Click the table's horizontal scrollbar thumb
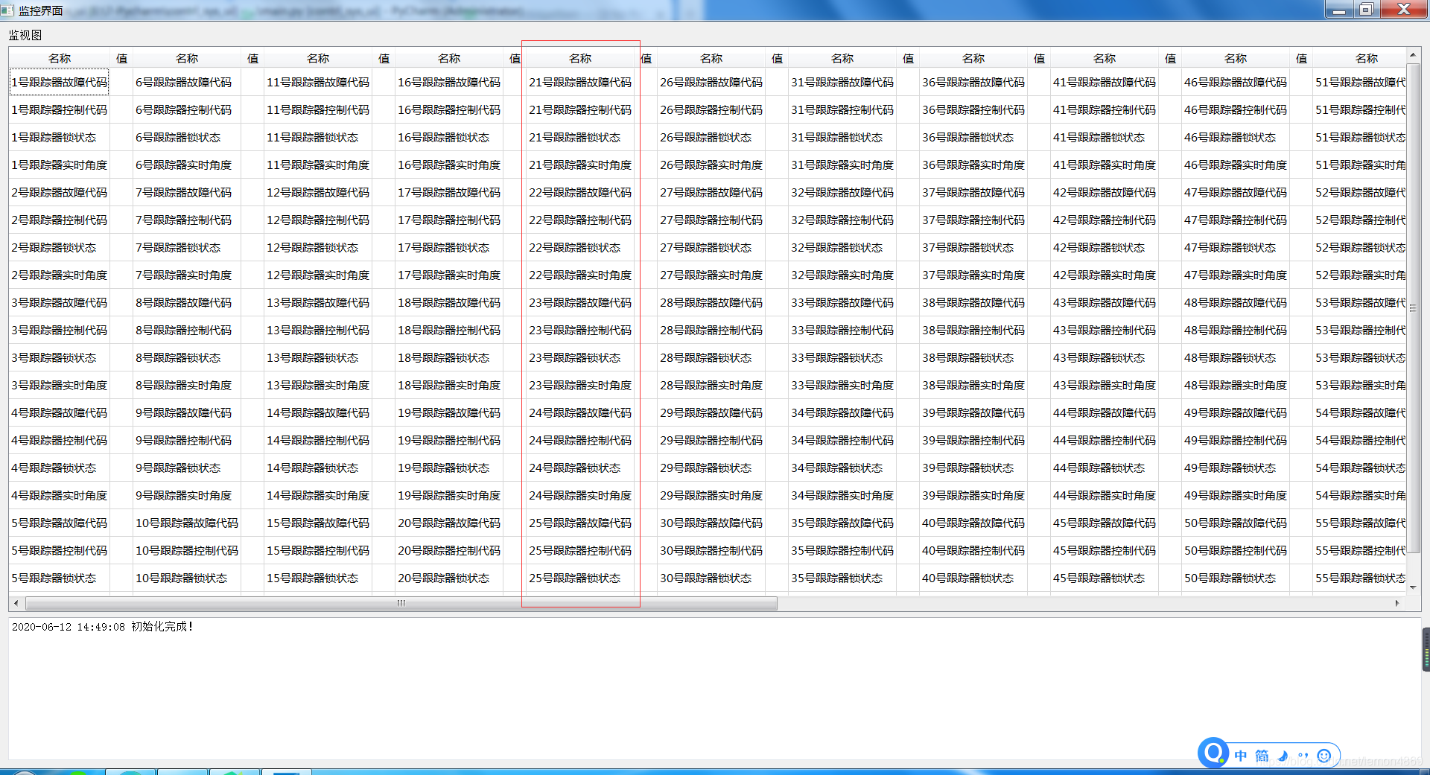 (x=401, y=603)
